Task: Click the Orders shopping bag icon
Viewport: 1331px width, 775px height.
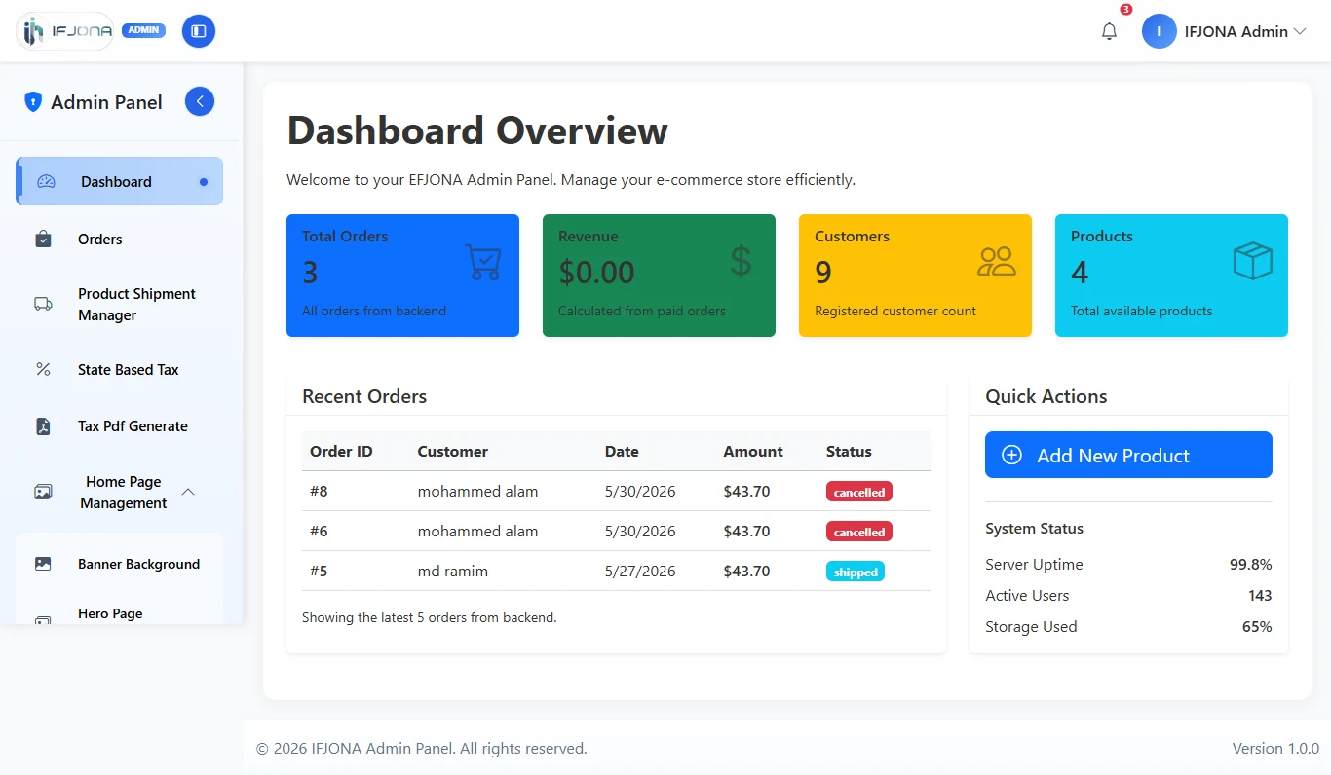Action: pyautogui.click(x=43, y=239)
